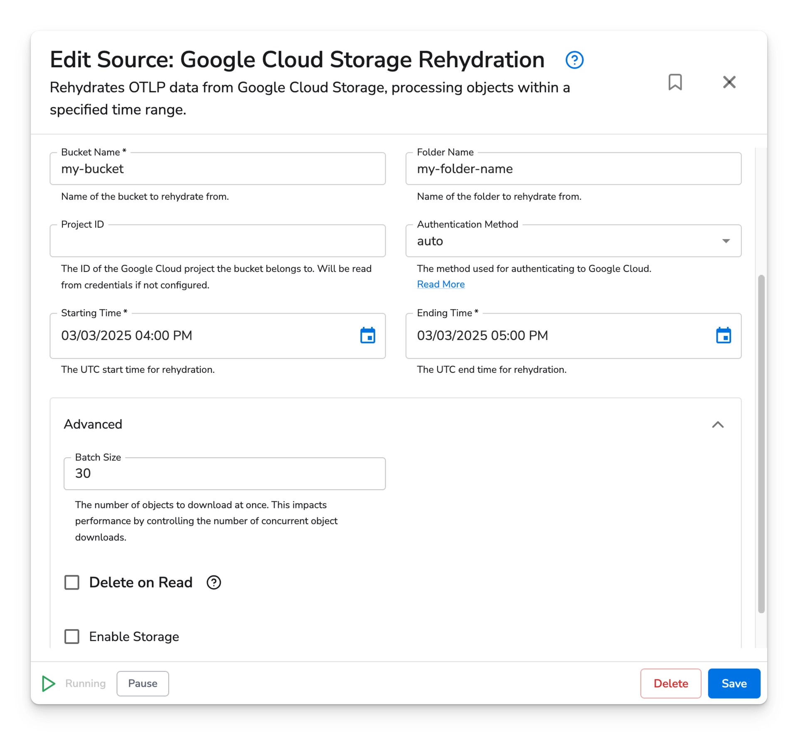Expand the auth method selector showing auto
798x735 pixels.
726,241
